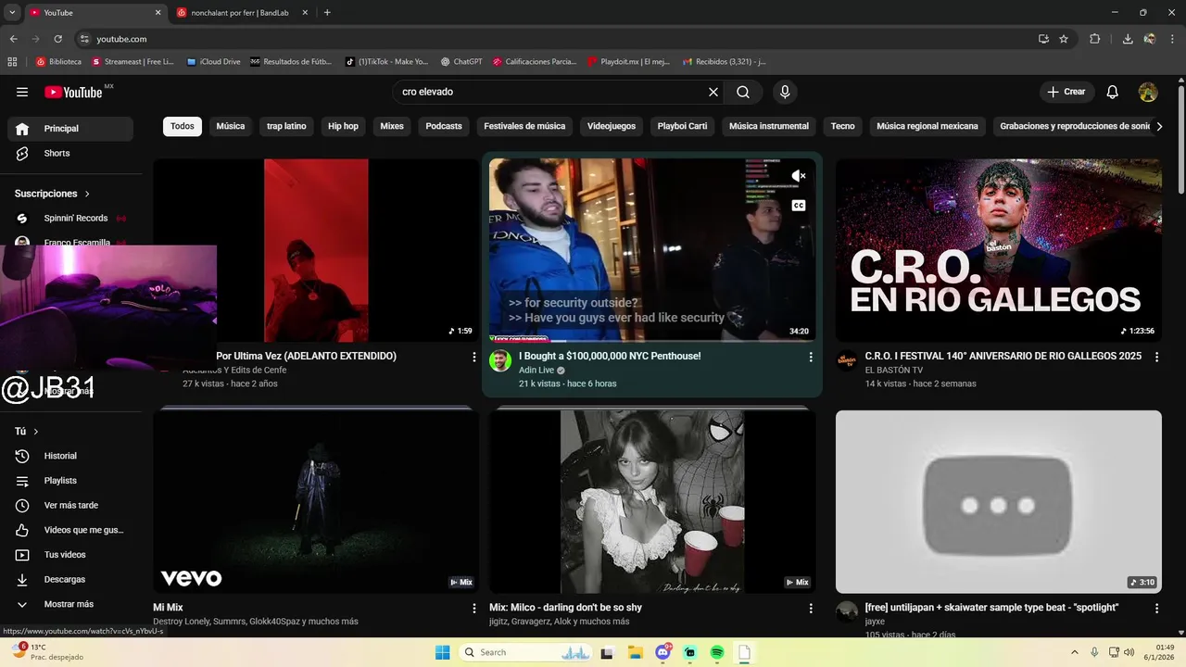Open Windows Start button
This screenshot has width=1186, height=667.
(x=442, y=652)
